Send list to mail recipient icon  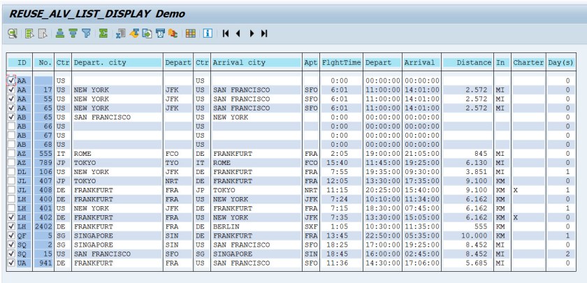(x=160, y=34)
